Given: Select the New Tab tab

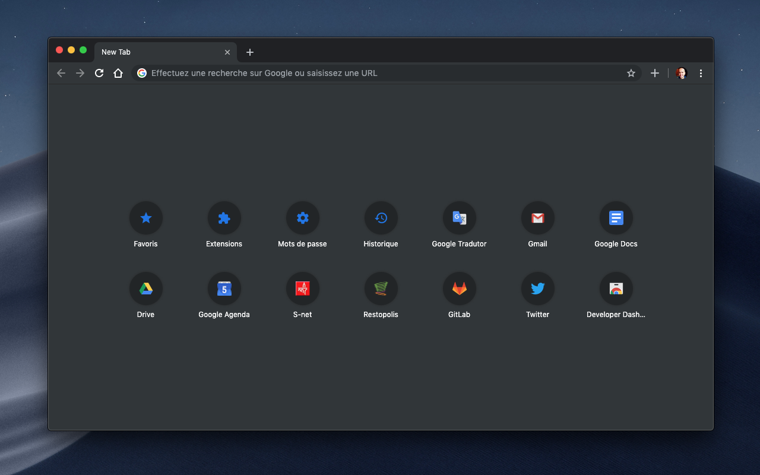Looking at the screenshot, I should pyautogui.click(x=166, y=52).
